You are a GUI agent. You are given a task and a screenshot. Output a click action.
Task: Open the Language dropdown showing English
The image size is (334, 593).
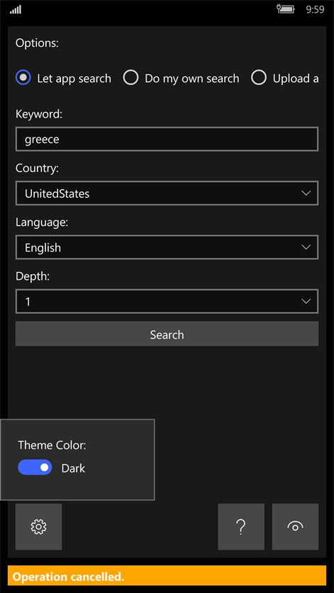(x=167, y=247)
